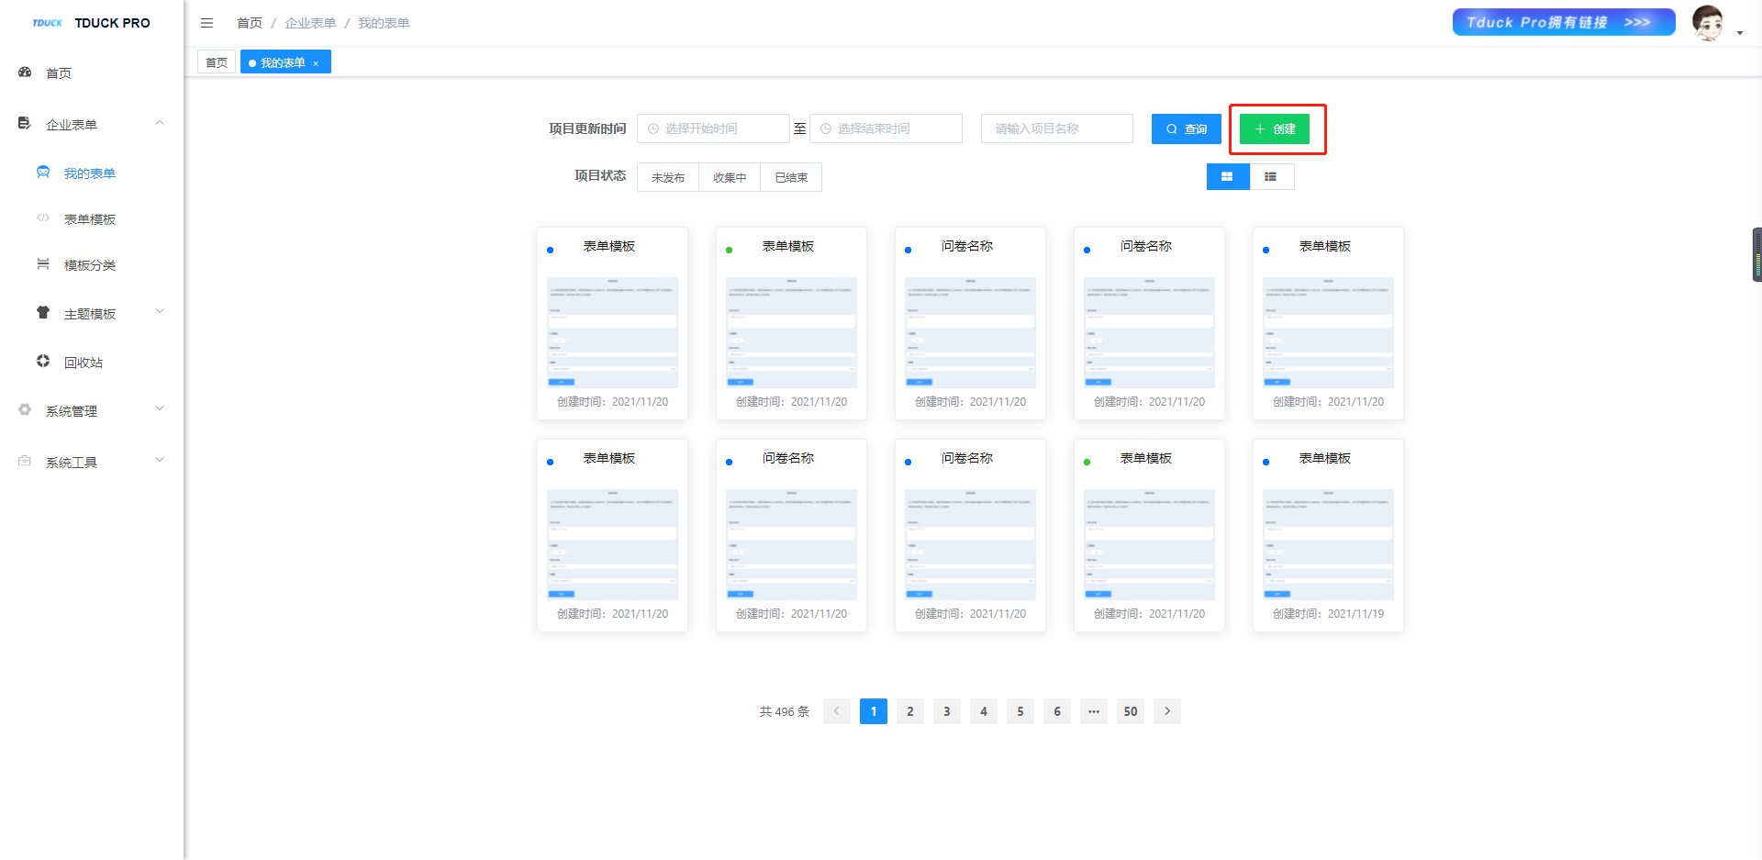1762x860 pixels.
Task: Open 表单模板 in the sidebar
Action: click(90, 219)
